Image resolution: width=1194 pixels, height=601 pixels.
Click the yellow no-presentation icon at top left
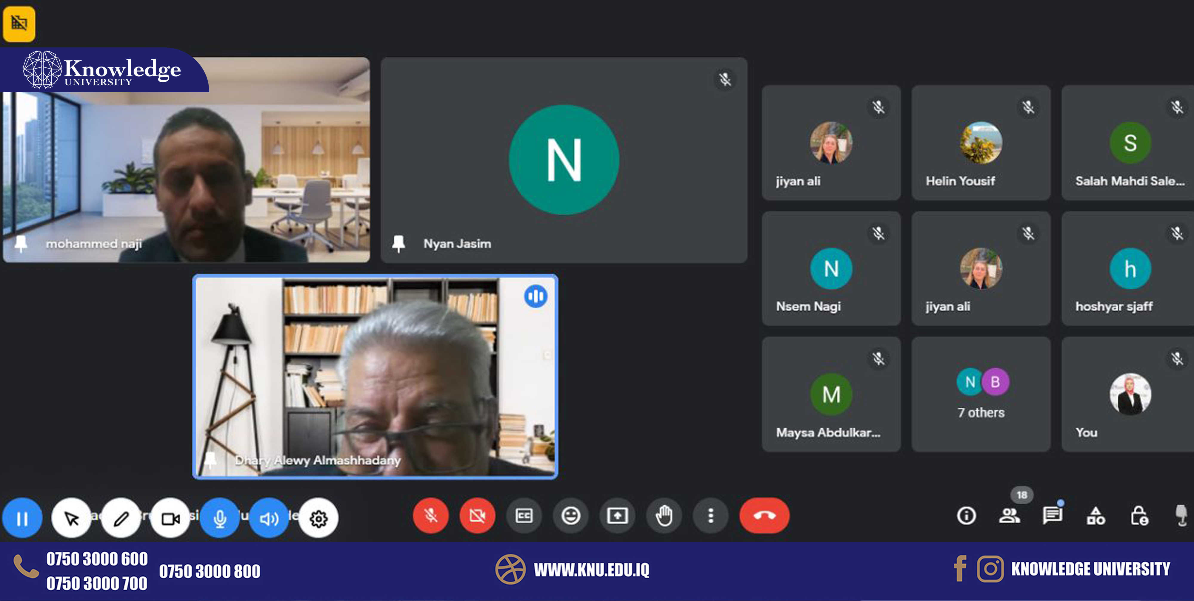(x=19, y=24)
